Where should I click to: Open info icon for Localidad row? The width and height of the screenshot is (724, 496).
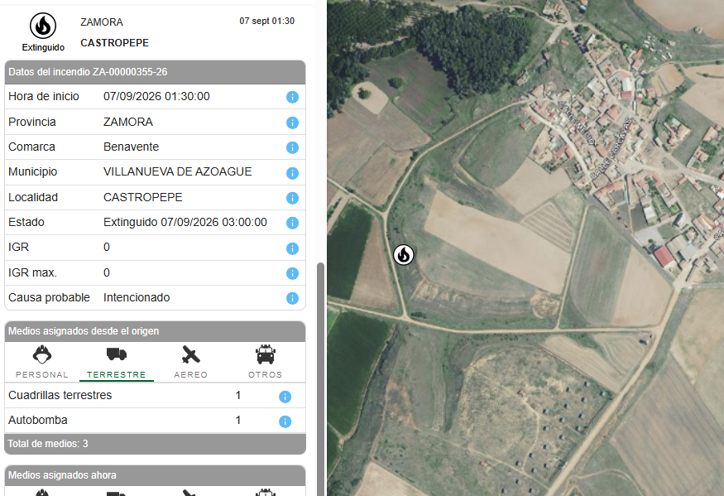[x=292, y=198]
